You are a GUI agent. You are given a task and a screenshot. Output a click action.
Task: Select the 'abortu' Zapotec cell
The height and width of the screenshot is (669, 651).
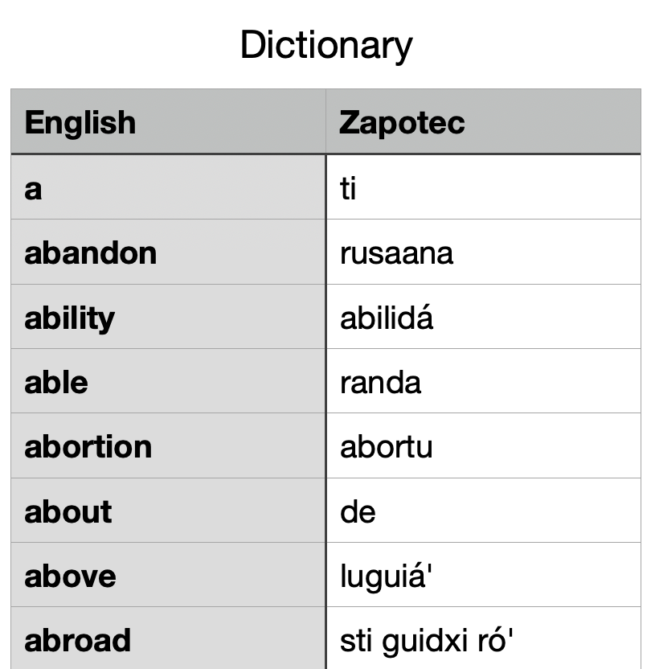pyautogui.click(x=387, y=446)
